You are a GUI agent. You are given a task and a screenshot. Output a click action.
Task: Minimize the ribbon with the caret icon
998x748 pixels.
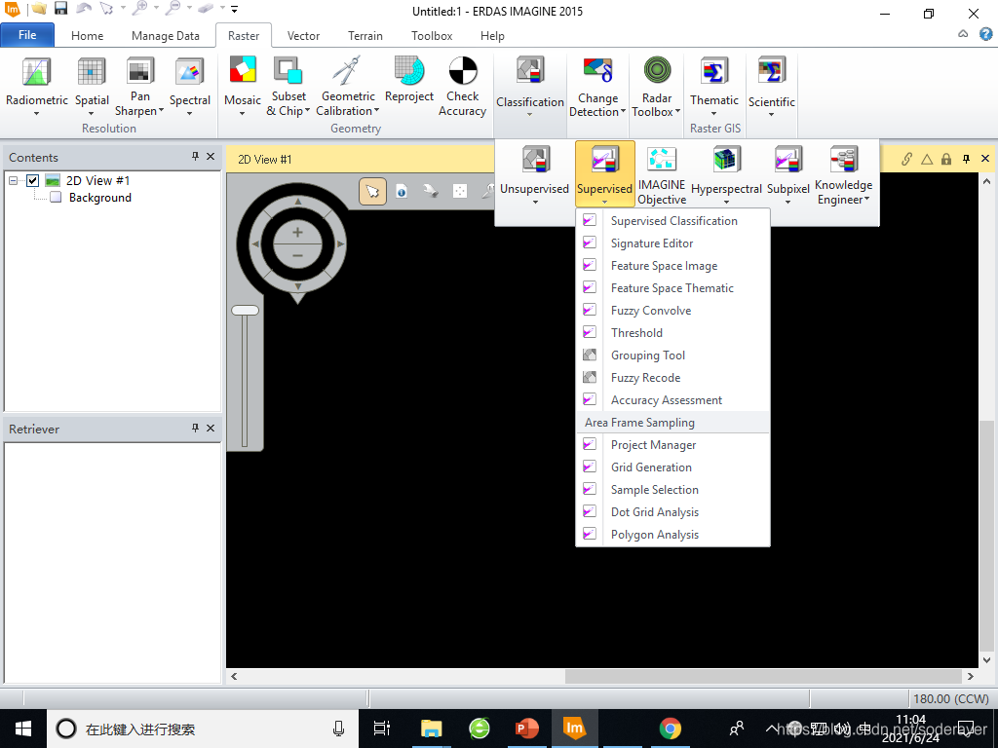(963, 34)
